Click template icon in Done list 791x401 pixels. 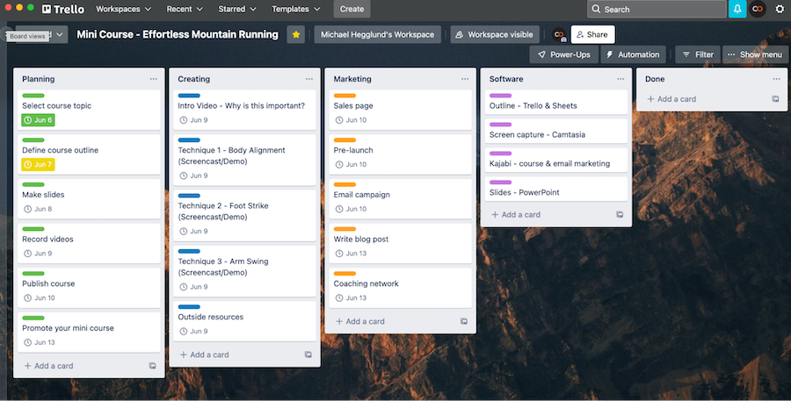775,99
